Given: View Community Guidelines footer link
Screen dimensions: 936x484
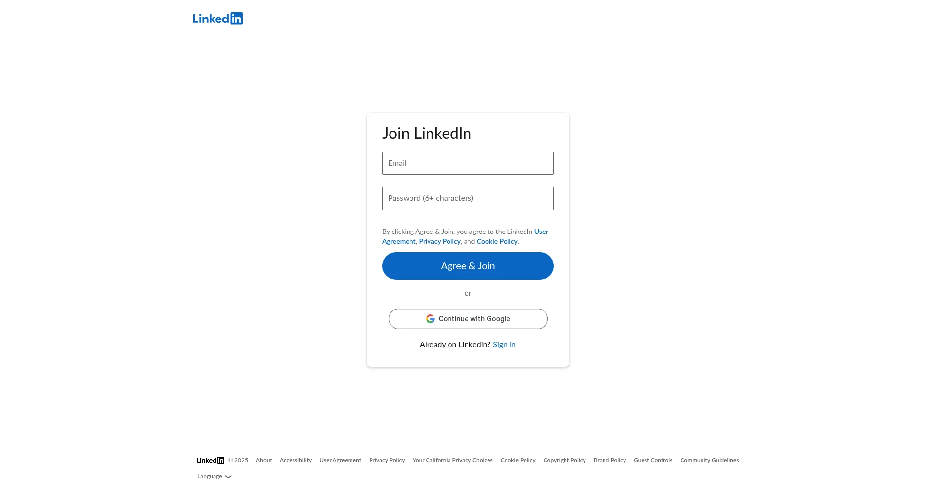Looking at the screenshot, I should coord(709,460).
